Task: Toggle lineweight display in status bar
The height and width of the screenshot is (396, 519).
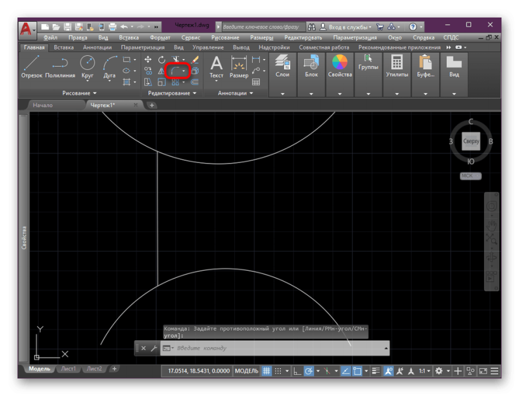Action: (x=376, y=371)
